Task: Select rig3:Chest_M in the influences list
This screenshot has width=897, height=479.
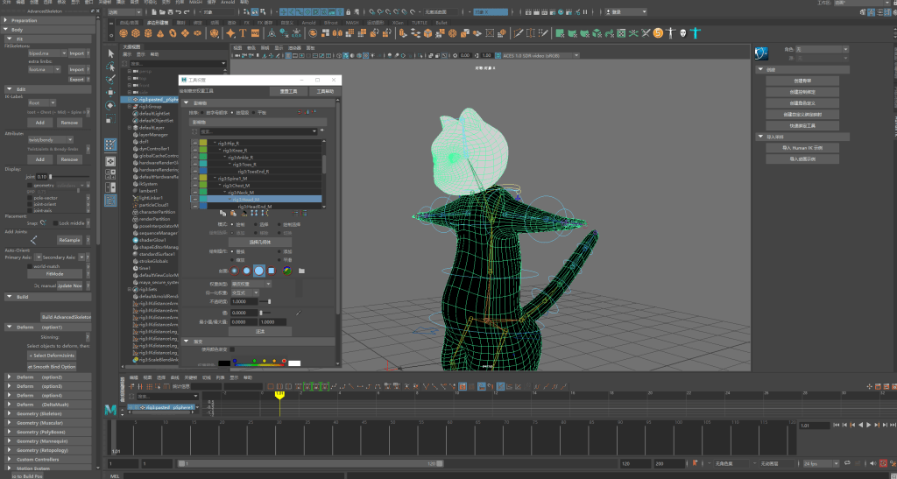Action: [235, 185]
